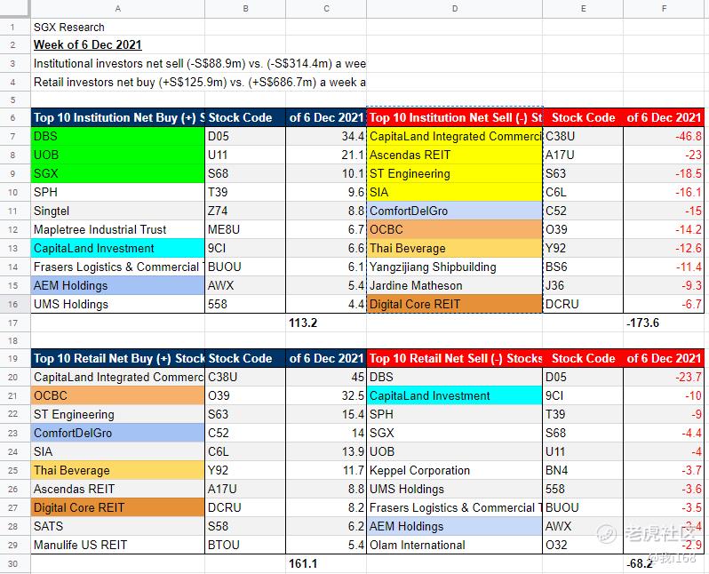Click stock code BTOU cell

[x=245, y=545]
